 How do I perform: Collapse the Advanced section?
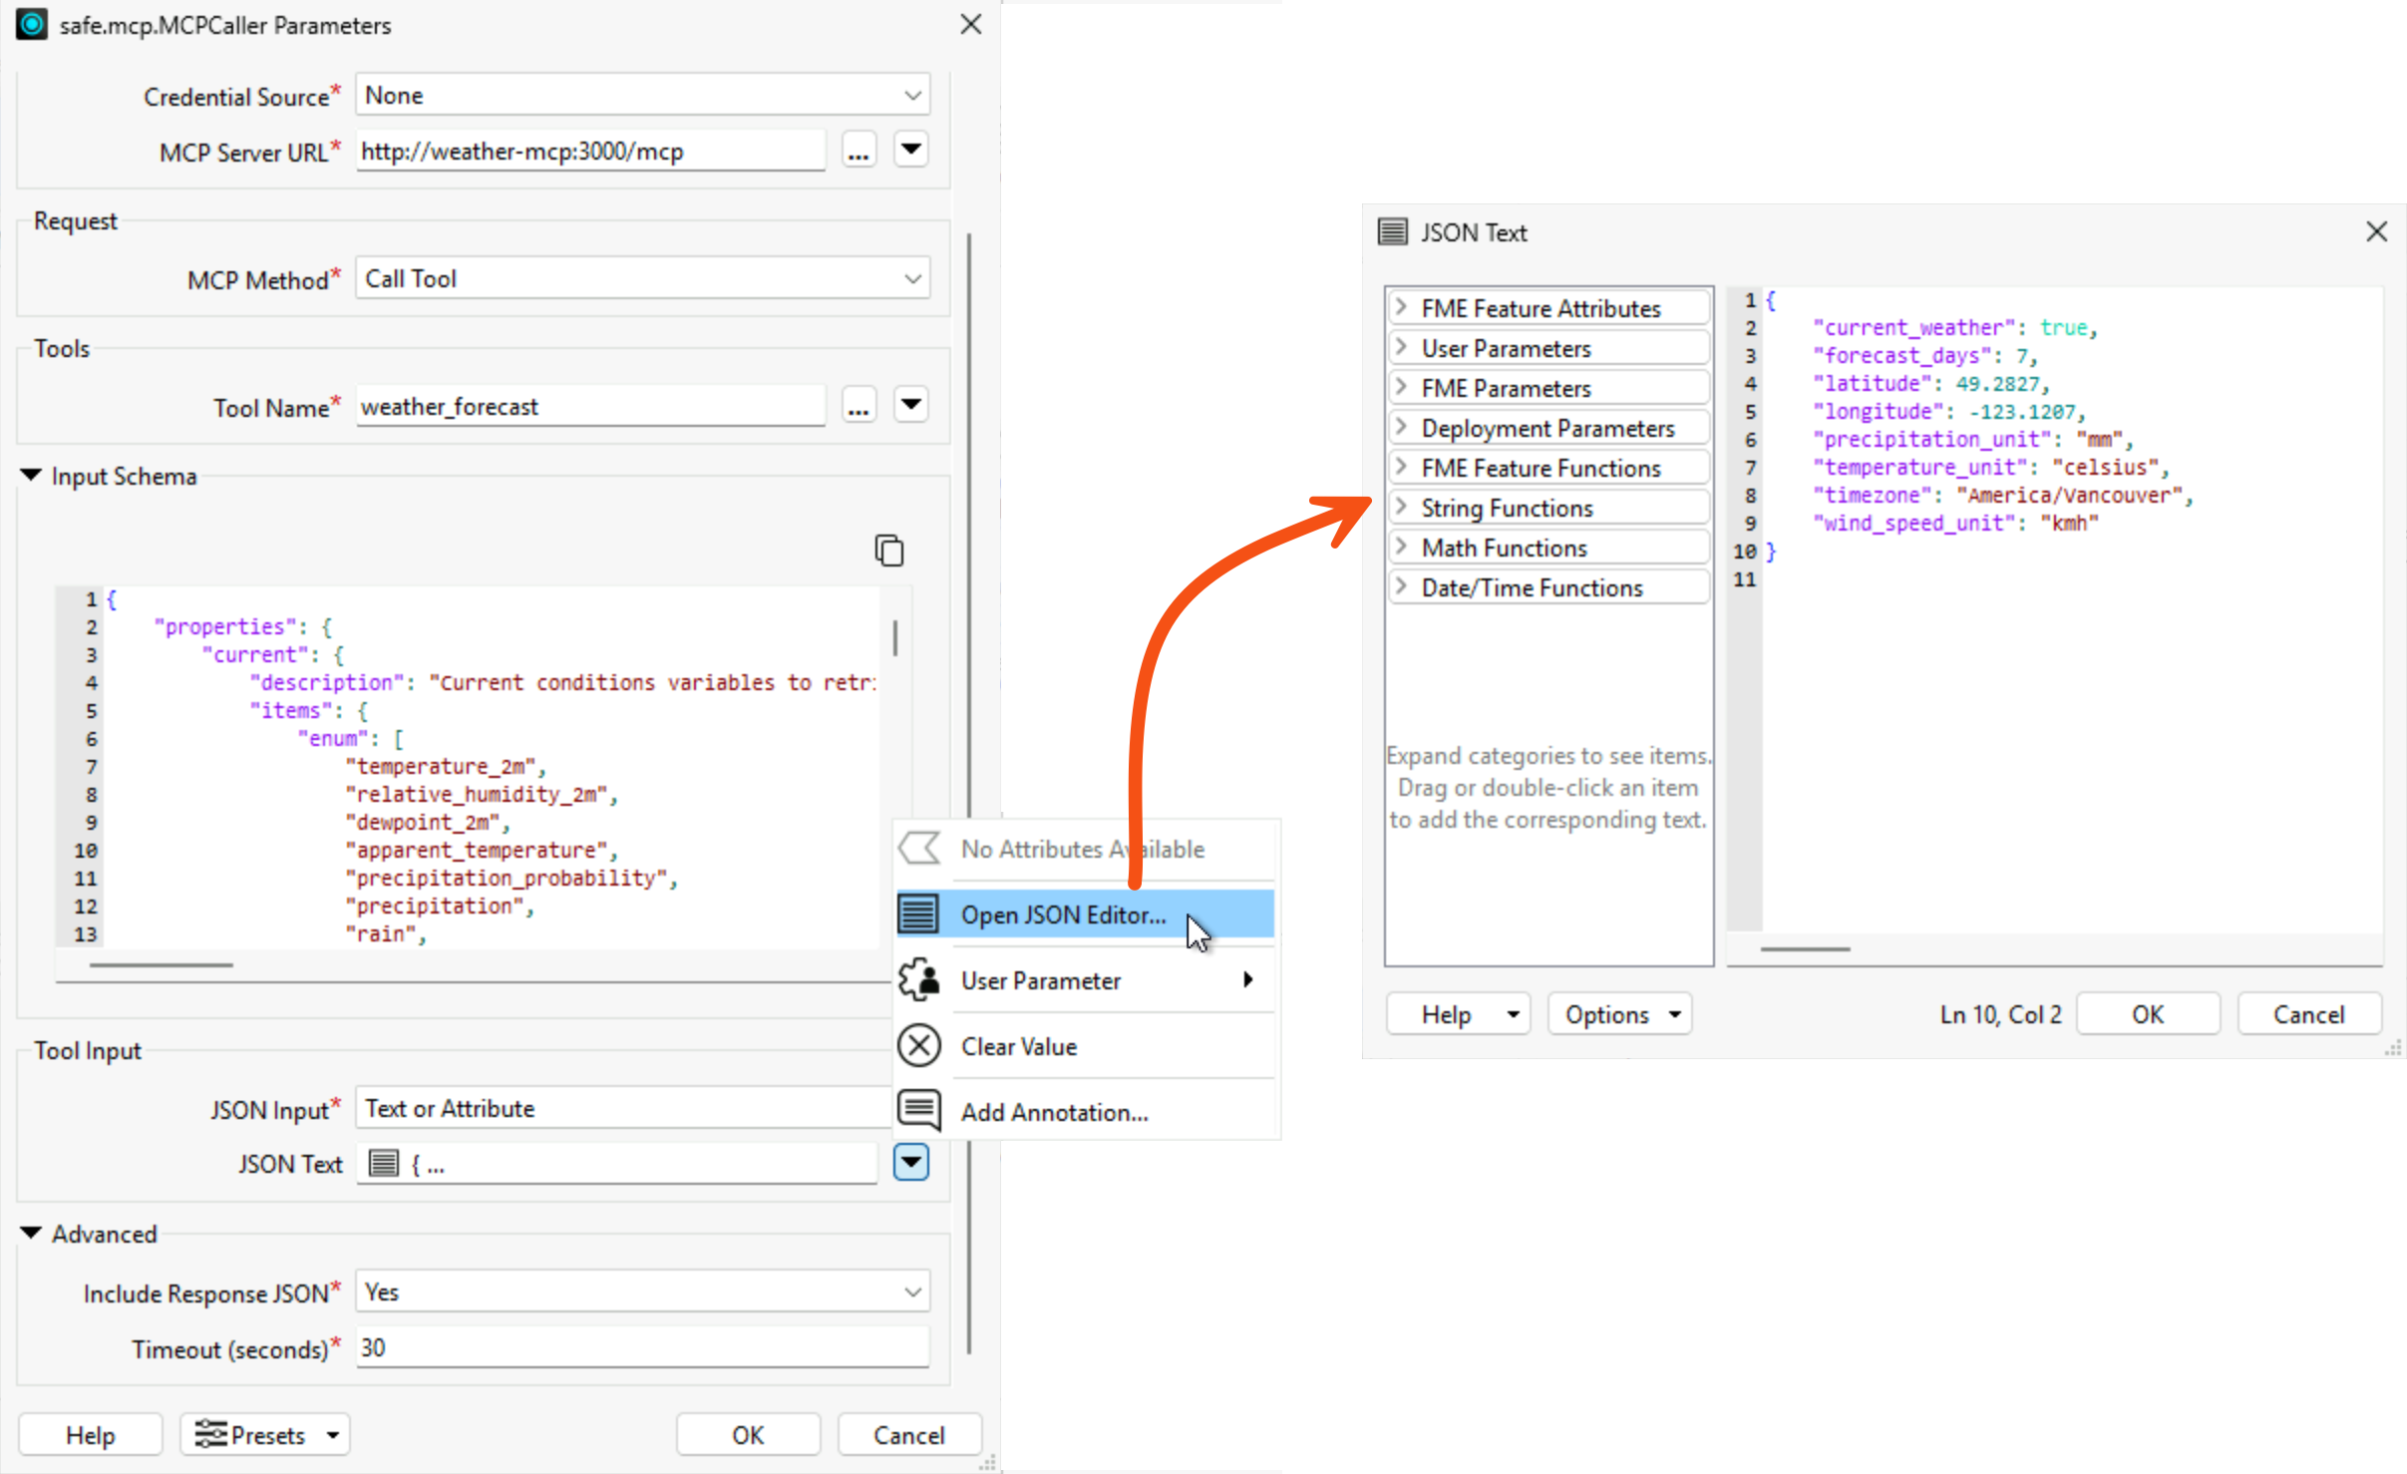pyautogui.click(x=31, y=1234)
